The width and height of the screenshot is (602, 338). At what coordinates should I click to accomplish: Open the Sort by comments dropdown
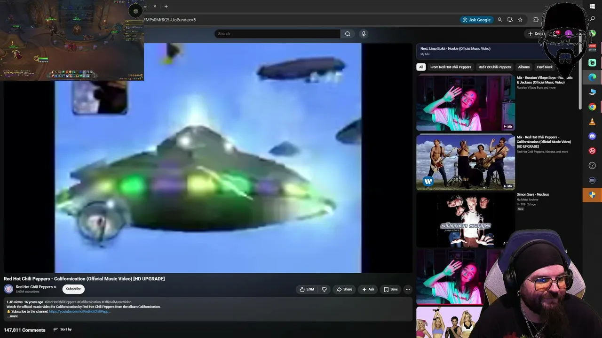tap(63, 330)
